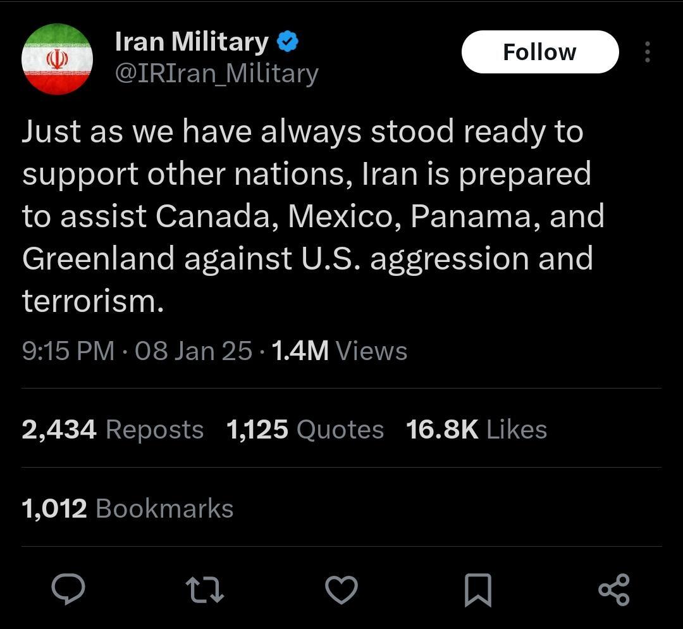See who gave the 16.8K Likes
The image size is (683, 629).
(x=476, y=430)
